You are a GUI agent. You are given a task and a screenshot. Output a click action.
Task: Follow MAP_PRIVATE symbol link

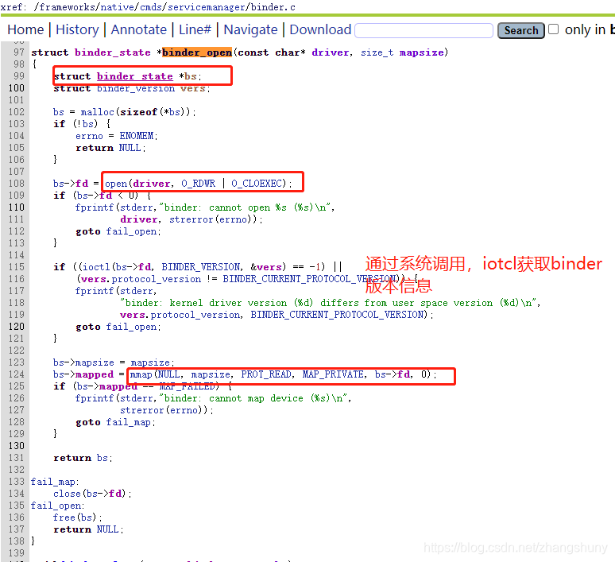333,374
